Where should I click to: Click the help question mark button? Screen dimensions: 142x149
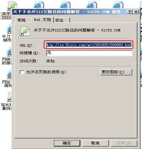130,12
